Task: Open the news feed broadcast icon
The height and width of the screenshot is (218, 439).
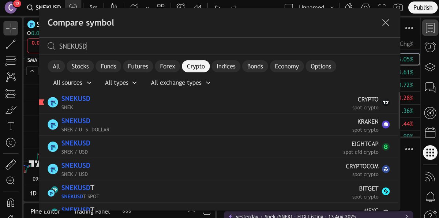Action: pyautogui.click(x=430, y=177)
